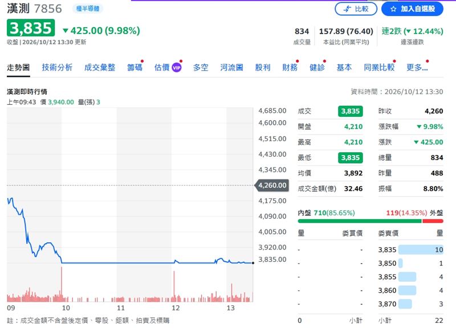
Task: Open the 櫃半導體 sector tag
Action: (88, 9)
